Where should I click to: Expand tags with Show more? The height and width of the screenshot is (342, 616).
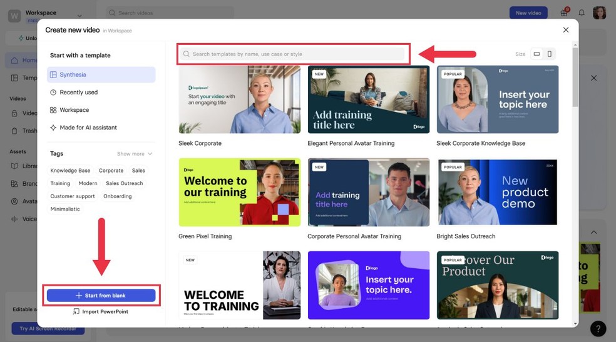[x=135, y=154]
